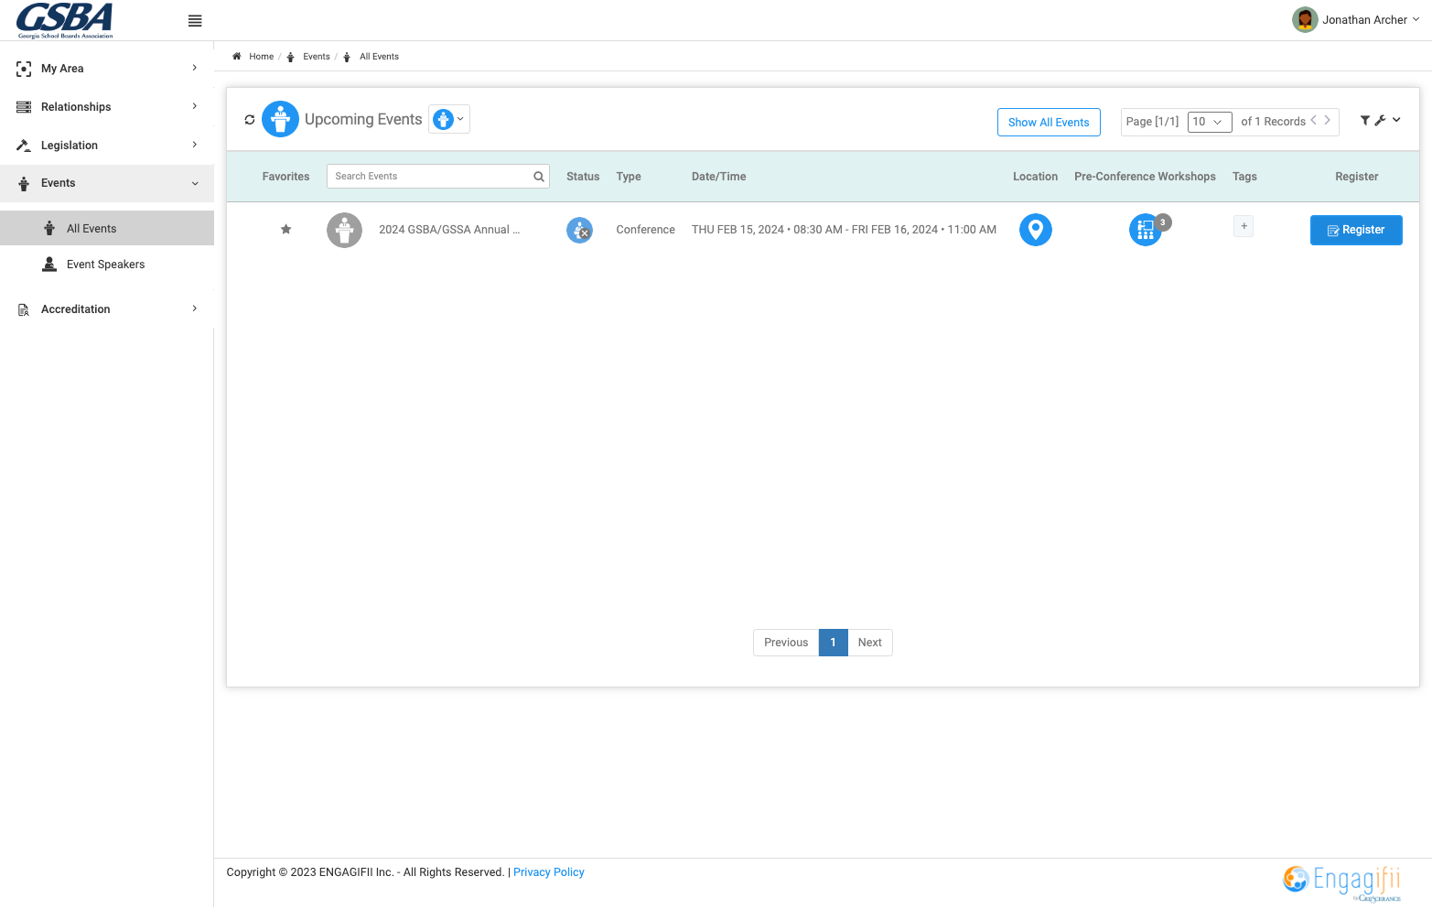Toggle the hamburger sidebar menu
The image size is (1432, 909).
coord(195,21)
